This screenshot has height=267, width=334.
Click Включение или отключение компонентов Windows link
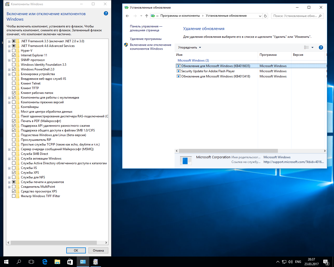click(151, 47)
